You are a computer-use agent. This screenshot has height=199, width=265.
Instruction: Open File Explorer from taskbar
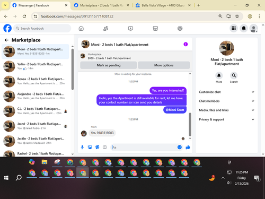pos(45,162)
